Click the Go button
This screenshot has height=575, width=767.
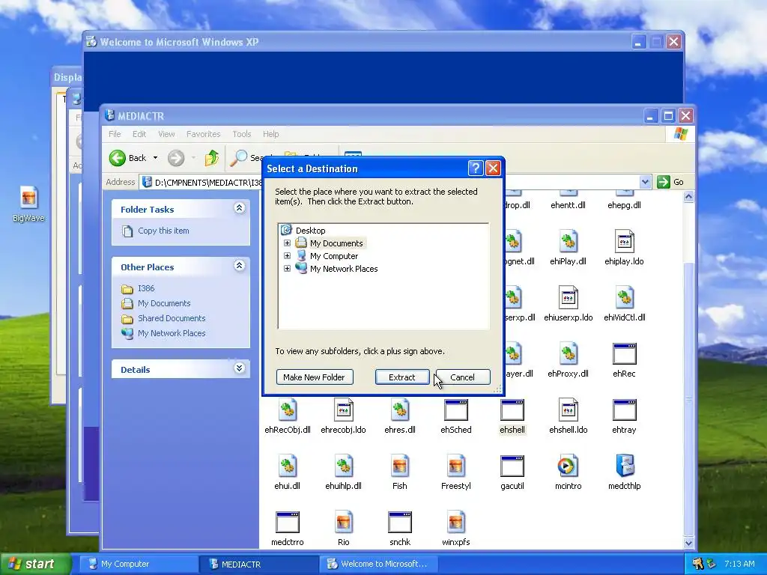[x=670, y=182]
